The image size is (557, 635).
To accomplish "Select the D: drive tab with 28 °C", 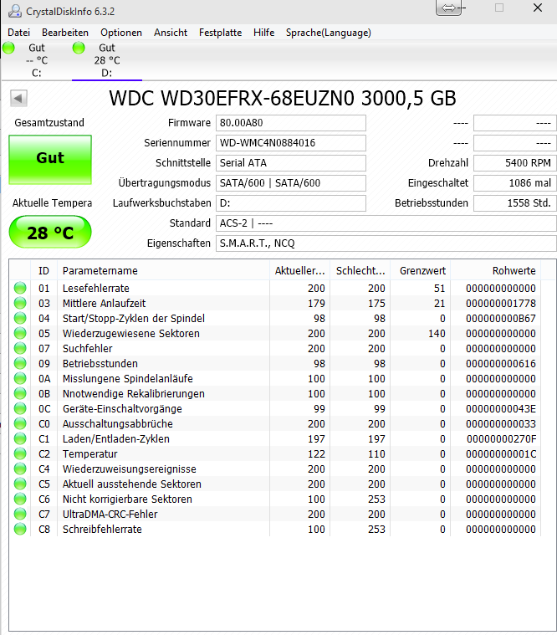I will click(107, 60).
